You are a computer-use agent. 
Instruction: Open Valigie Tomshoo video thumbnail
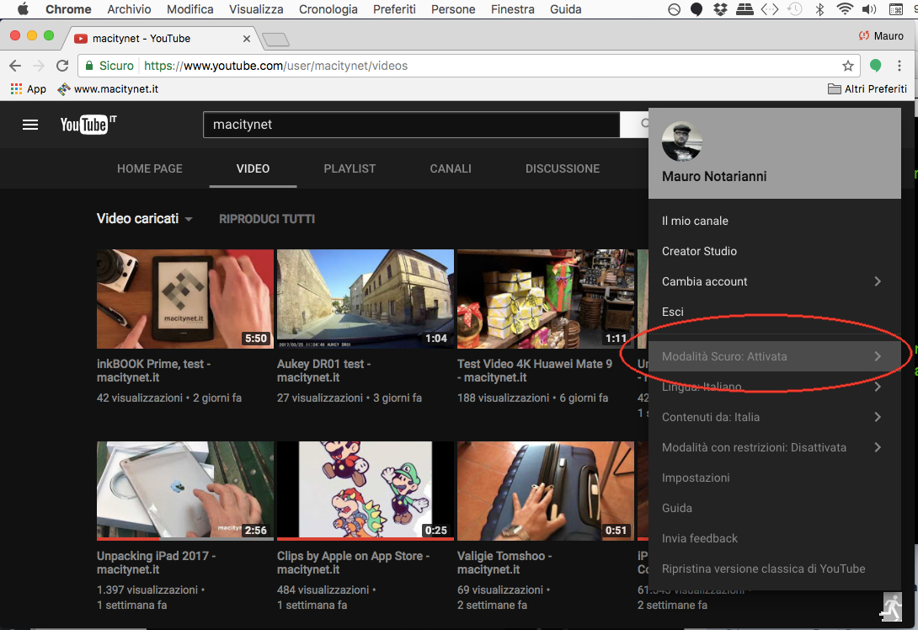coord(546,491)
